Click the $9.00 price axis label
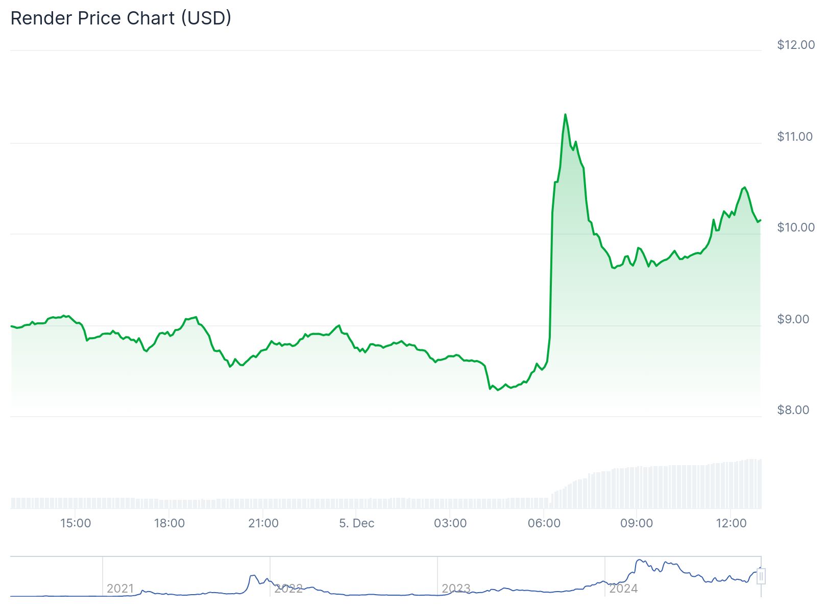This screenshot has height=612, width=826. tap(793, 319)
